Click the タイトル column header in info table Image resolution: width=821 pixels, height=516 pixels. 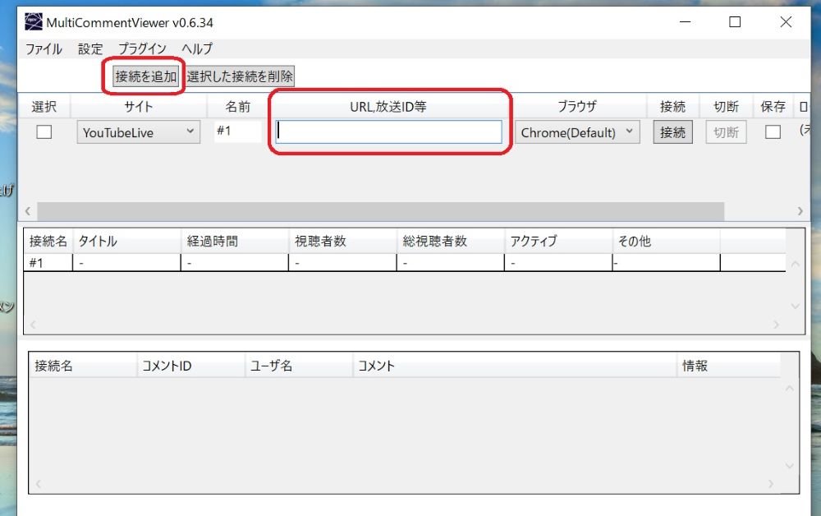point(126,241)
